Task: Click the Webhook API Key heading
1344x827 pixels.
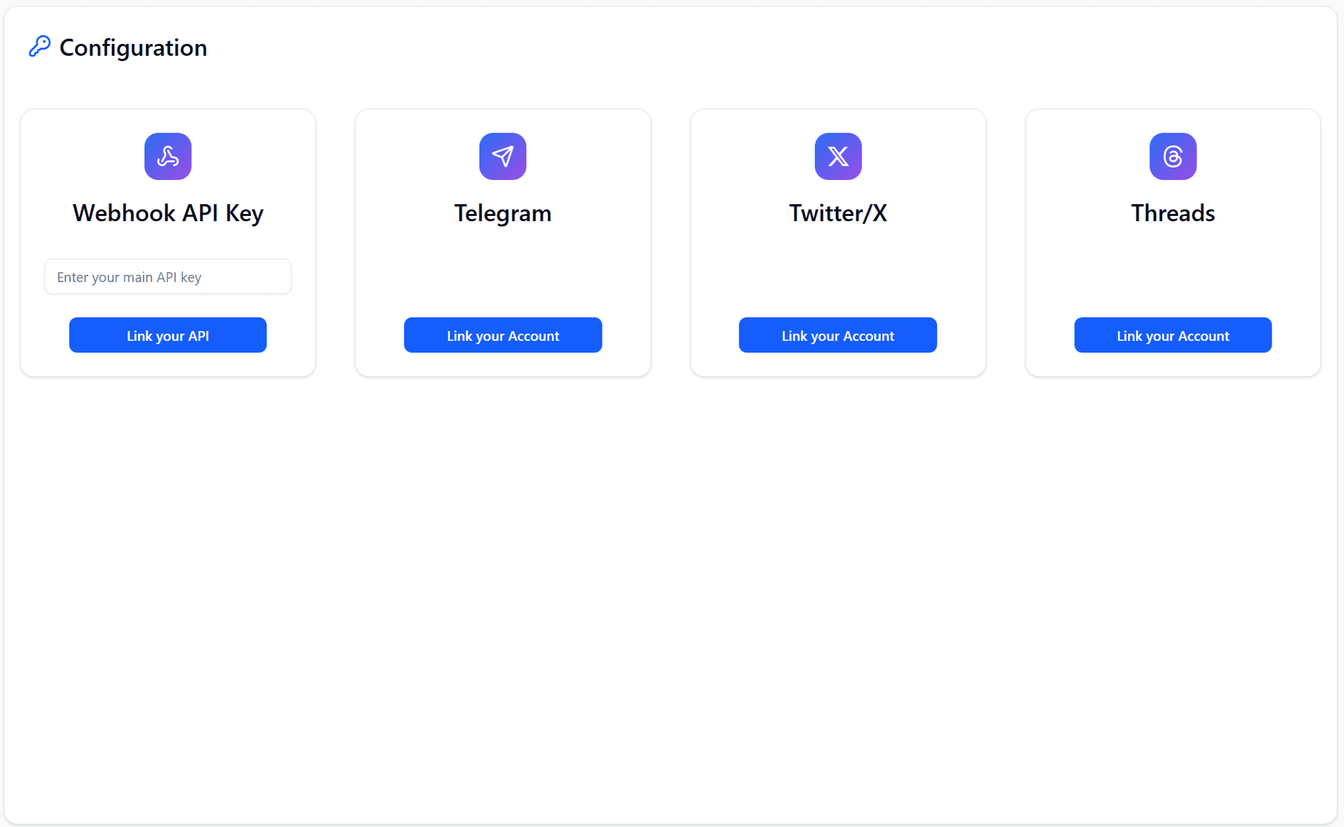Action: (168, 213)
